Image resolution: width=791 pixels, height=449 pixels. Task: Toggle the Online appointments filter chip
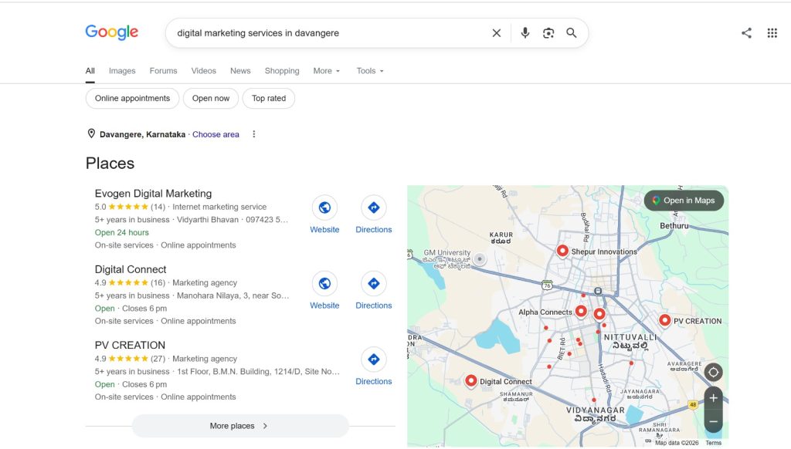coord(132,98)
